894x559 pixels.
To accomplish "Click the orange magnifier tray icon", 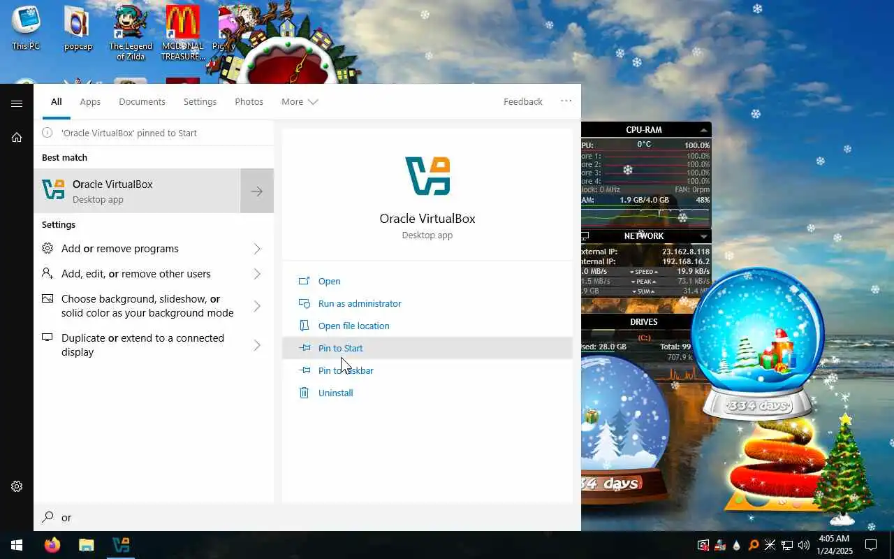I will (x=754, y=545).
